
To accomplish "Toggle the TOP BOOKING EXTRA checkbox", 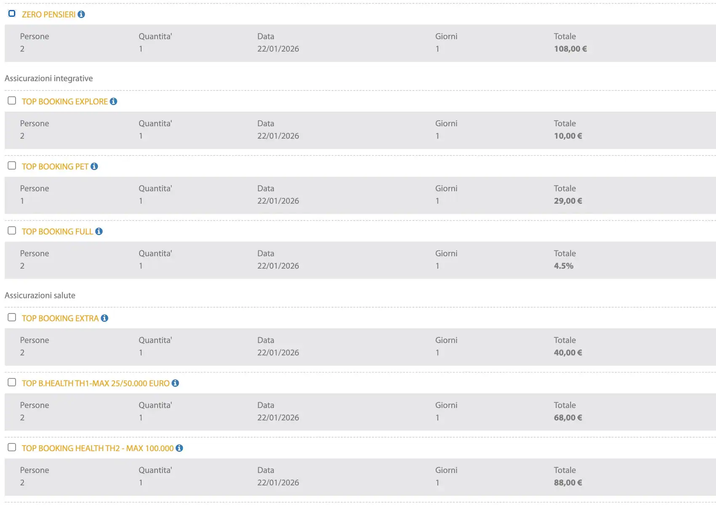I will (x=12, y=317).
